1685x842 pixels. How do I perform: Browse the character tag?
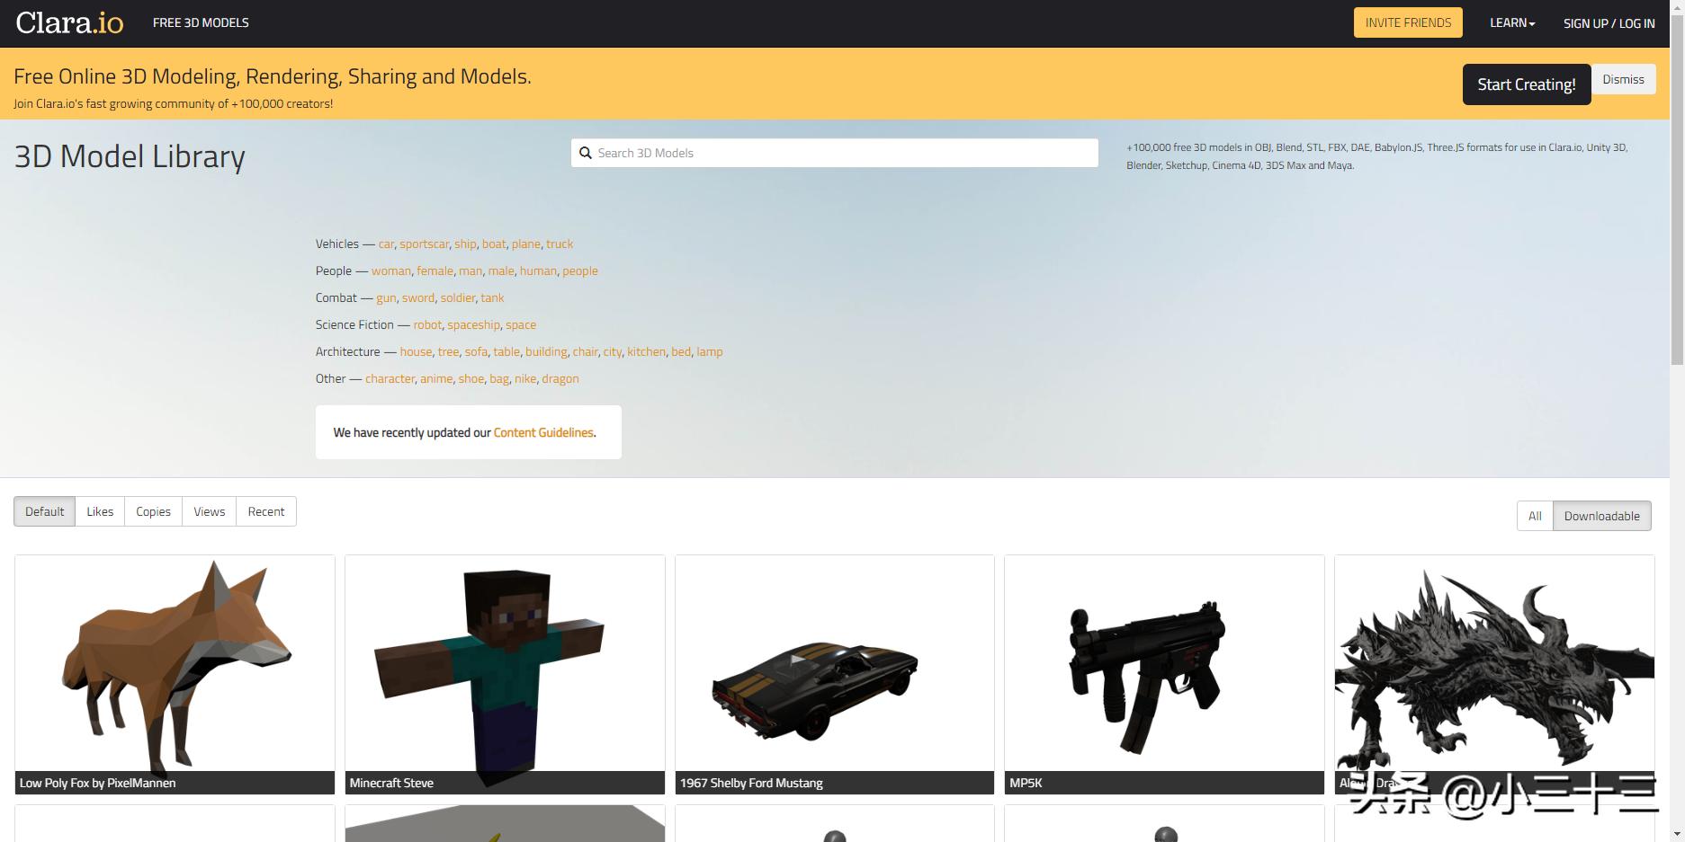(390, 378)
